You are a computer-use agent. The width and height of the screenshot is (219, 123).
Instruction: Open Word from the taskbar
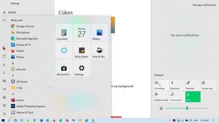(x=41, y=120)
